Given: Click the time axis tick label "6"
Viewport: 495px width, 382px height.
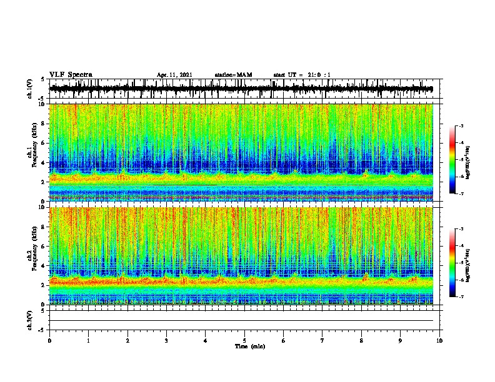Looking at the screenshot, I should (284, 341).
